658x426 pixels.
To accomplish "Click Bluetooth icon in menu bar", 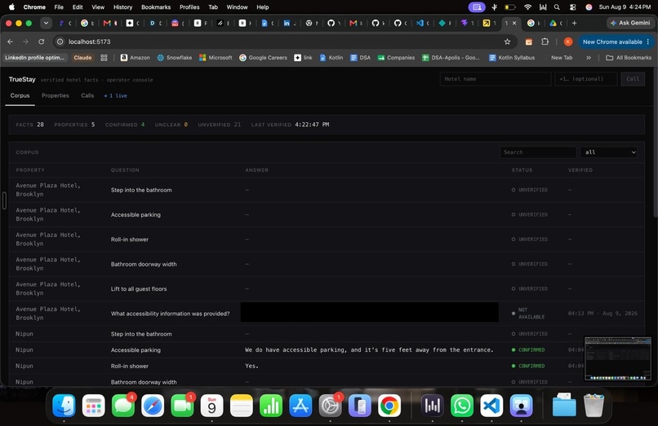I will [495, 7].
